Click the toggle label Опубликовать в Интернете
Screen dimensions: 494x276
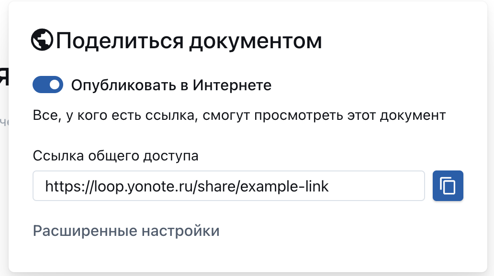coord(171,85)
